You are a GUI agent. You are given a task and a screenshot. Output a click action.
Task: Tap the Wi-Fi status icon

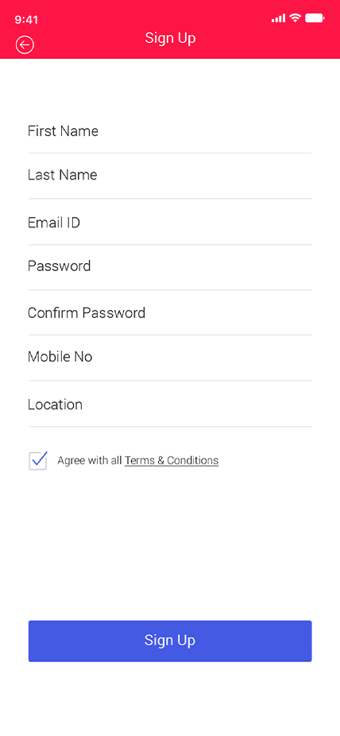[295, 17]
